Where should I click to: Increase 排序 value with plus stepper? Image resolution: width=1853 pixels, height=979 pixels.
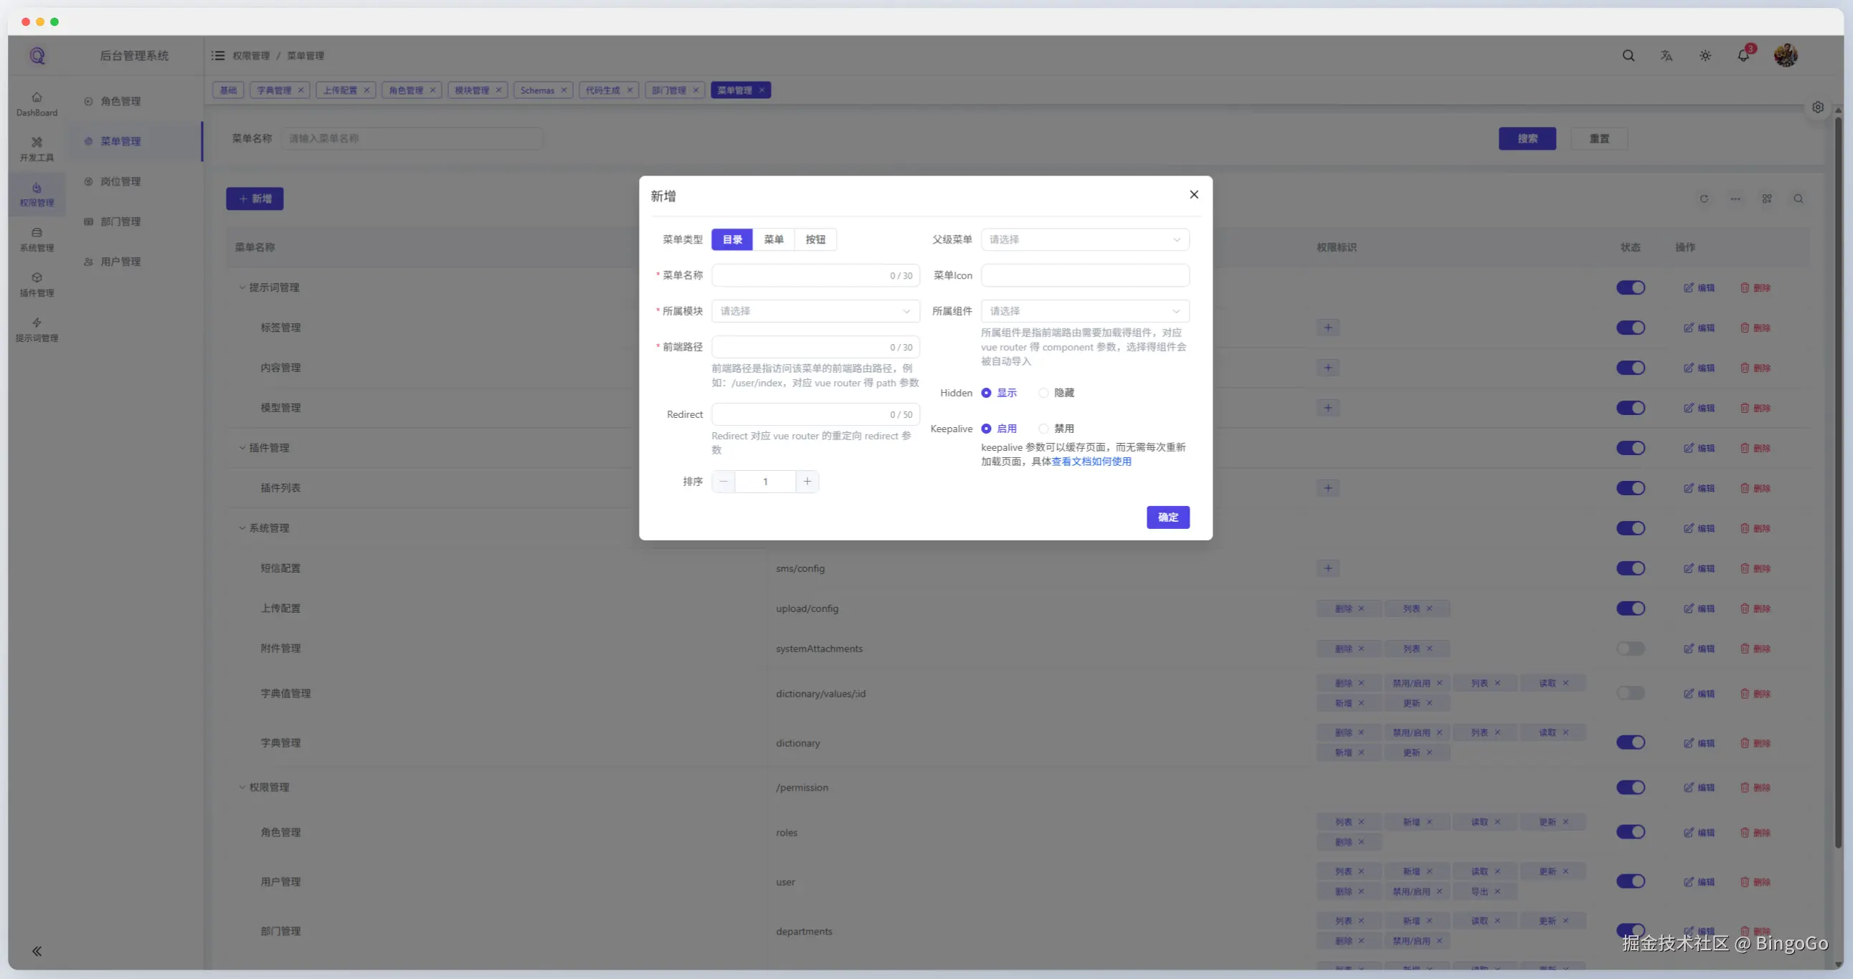[807, 482]
